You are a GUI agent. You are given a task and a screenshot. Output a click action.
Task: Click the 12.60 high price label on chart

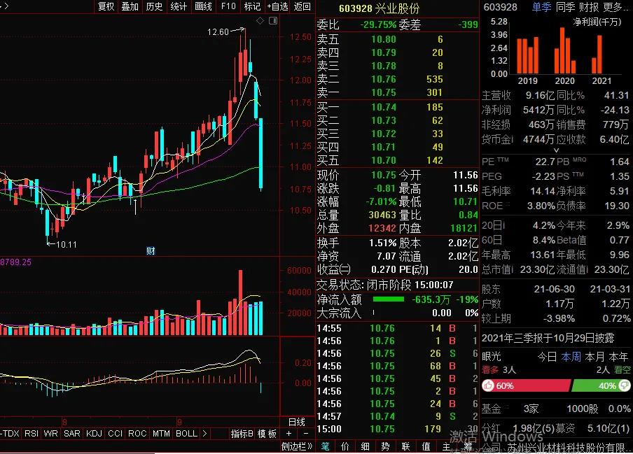point(218,32)
